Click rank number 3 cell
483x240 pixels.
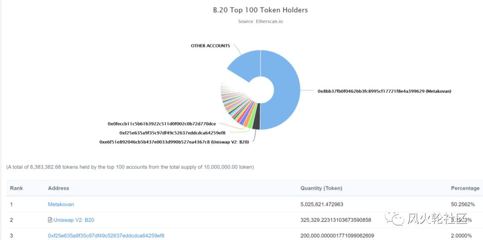coord(11,236)
